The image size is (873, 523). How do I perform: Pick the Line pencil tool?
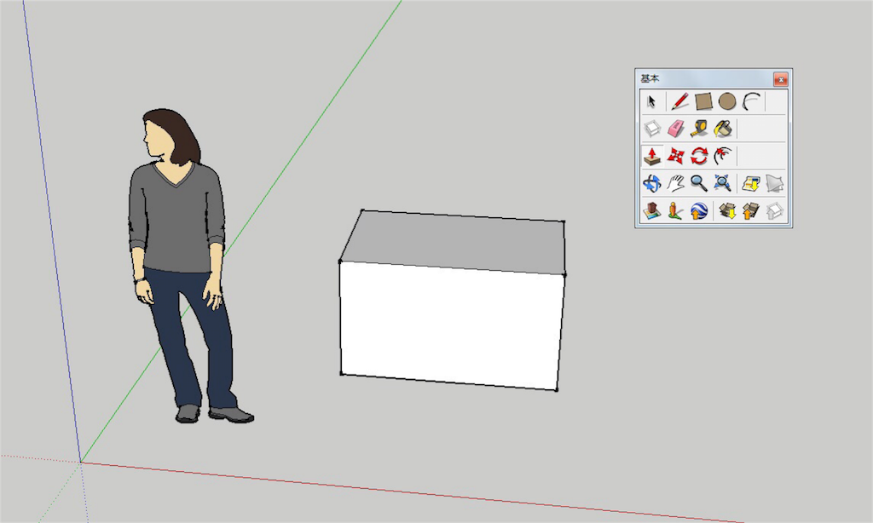pyautogui.click(x=679, y=102)
